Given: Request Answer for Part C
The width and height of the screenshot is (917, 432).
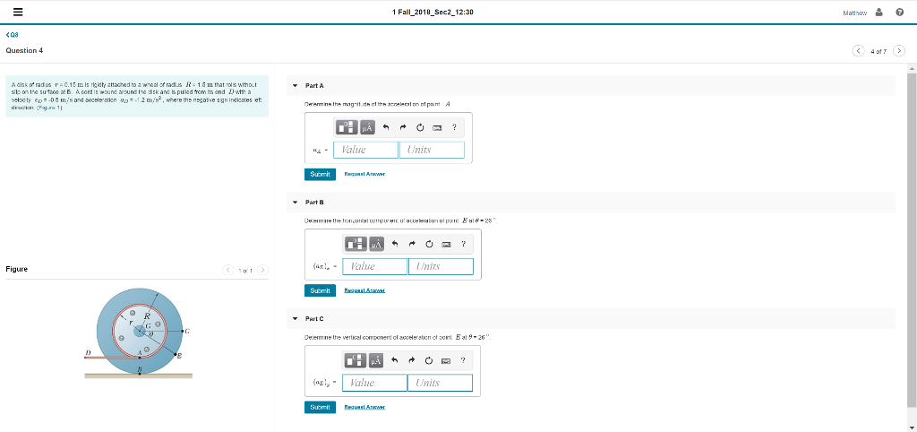Looking at the screenshot, I should click(364, 407).
